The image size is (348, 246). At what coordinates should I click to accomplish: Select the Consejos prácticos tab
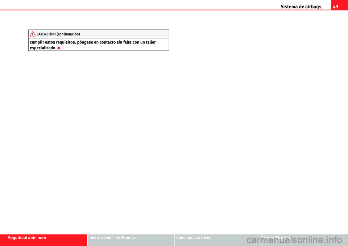click(217, 240)
